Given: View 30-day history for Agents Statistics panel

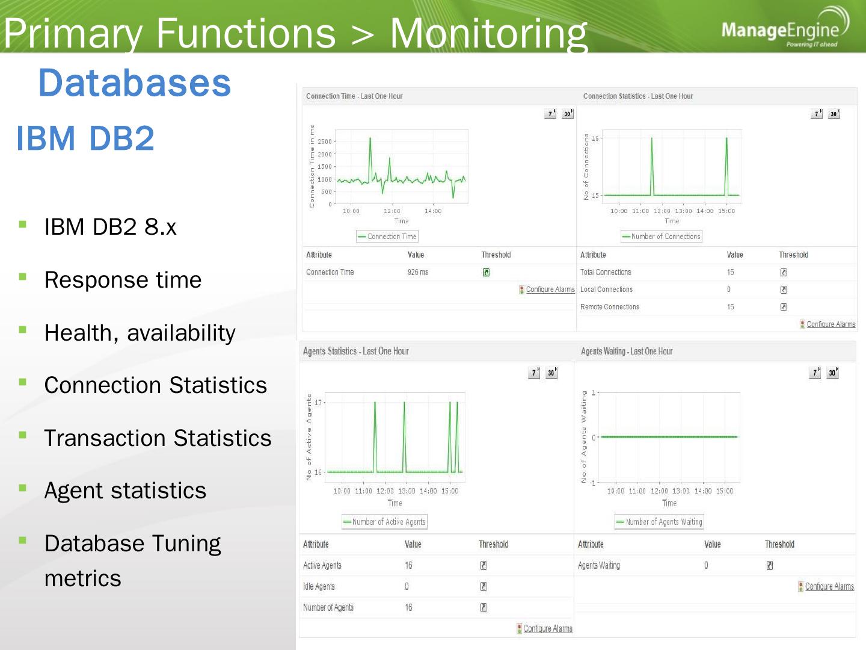Looking at the screenshot, I should [551, 373].
